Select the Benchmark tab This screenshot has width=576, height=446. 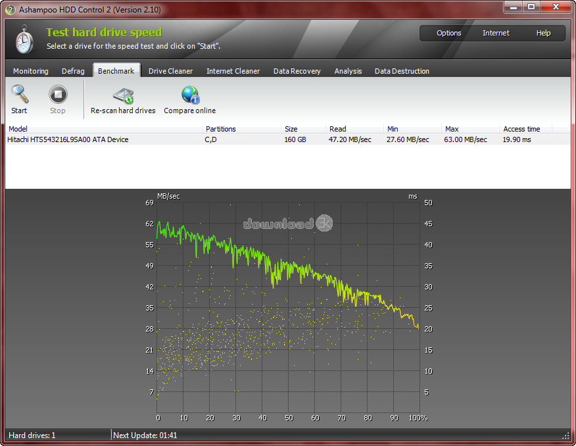click(x=116, y=70)
